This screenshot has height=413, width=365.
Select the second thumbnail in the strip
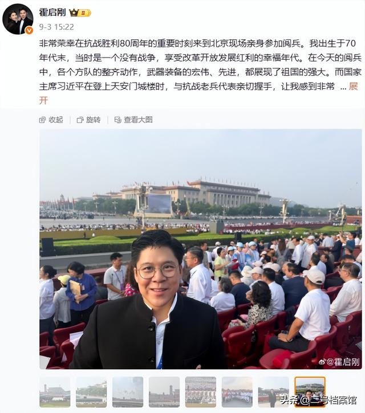(91, 392)
